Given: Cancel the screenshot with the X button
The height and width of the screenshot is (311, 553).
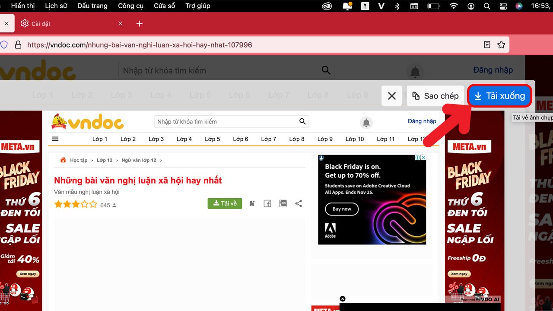Looking at the screenshot, I should (392, 96).
